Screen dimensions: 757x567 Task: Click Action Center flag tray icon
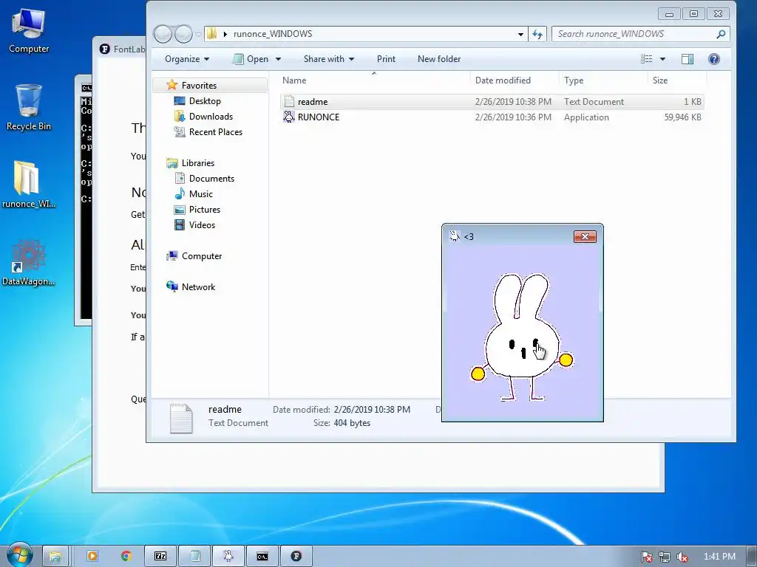pos(647,557)
